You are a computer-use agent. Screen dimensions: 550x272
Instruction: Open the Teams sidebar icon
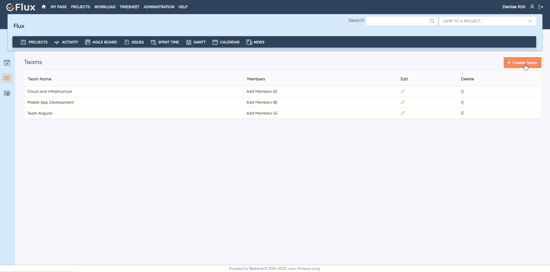tap(7, 78)
